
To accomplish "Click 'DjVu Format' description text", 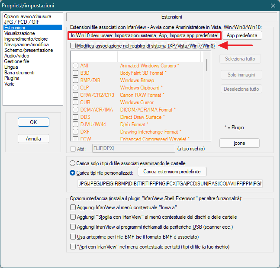I will click(133, 124).
